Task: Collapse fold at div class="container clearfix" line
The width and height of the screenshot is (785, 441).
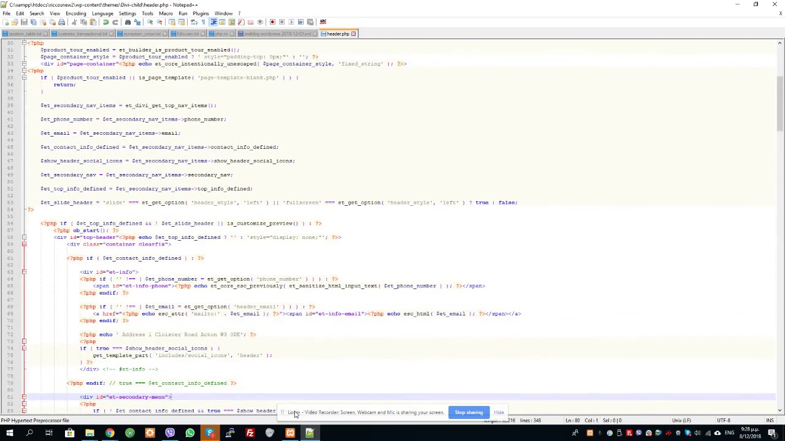Action: (24, 244)
